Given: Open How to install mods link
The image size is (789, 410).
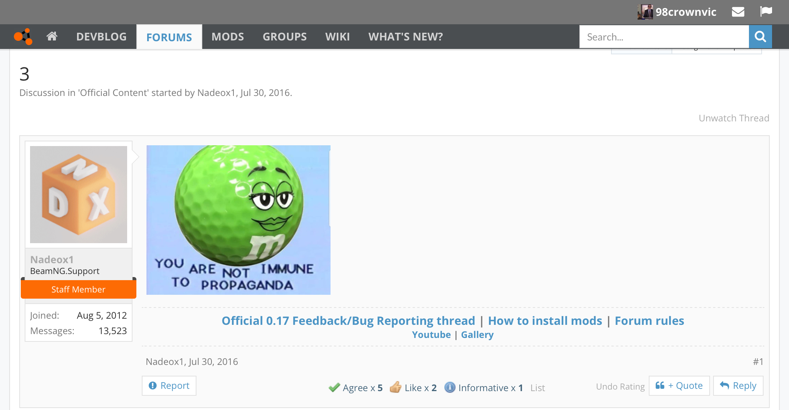Looking at the screenshot, I should tap(545, 321).
